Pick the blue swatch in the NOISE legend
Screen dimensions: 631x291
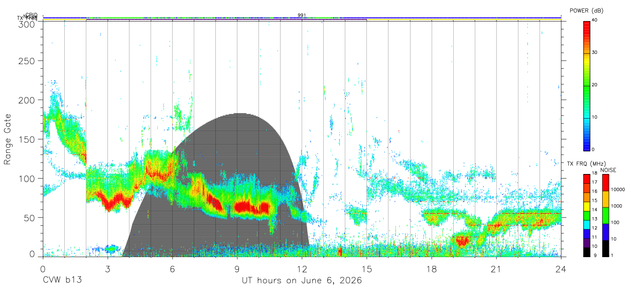tap(605, 231)
